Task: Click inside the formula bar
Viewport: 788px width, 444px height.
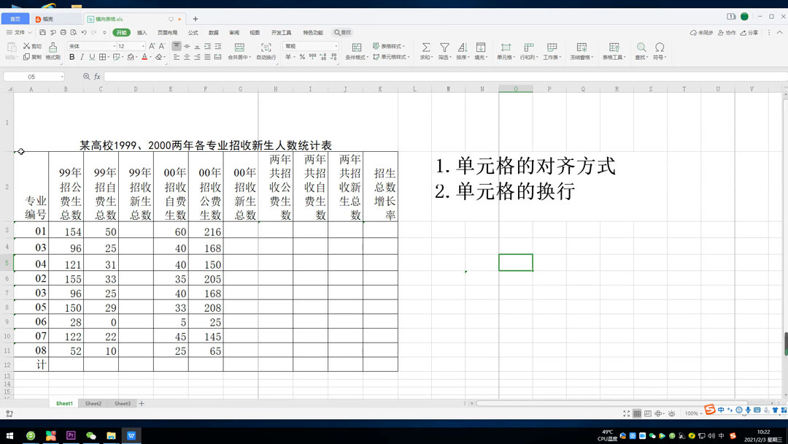Action: click(x=219, y=76)
